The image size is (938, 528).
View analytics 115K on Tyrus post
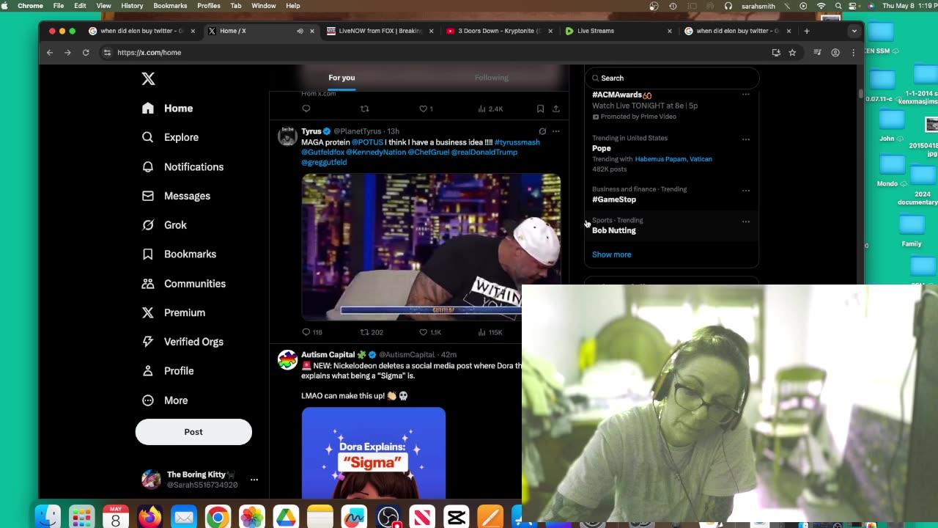[x=490, y=332]
